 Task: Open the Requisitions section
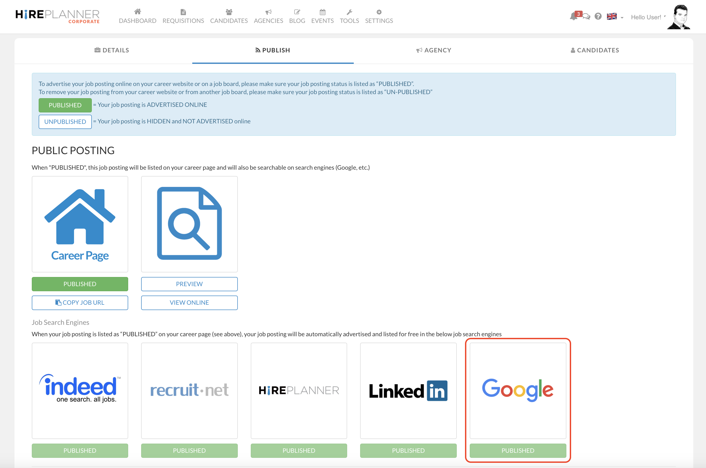(183, 17)
